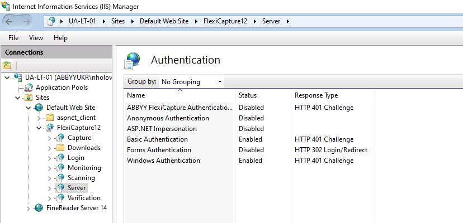Click the Verification application icon
The image size is (463, 223).
pyautogui.click(x=60, y=198)
